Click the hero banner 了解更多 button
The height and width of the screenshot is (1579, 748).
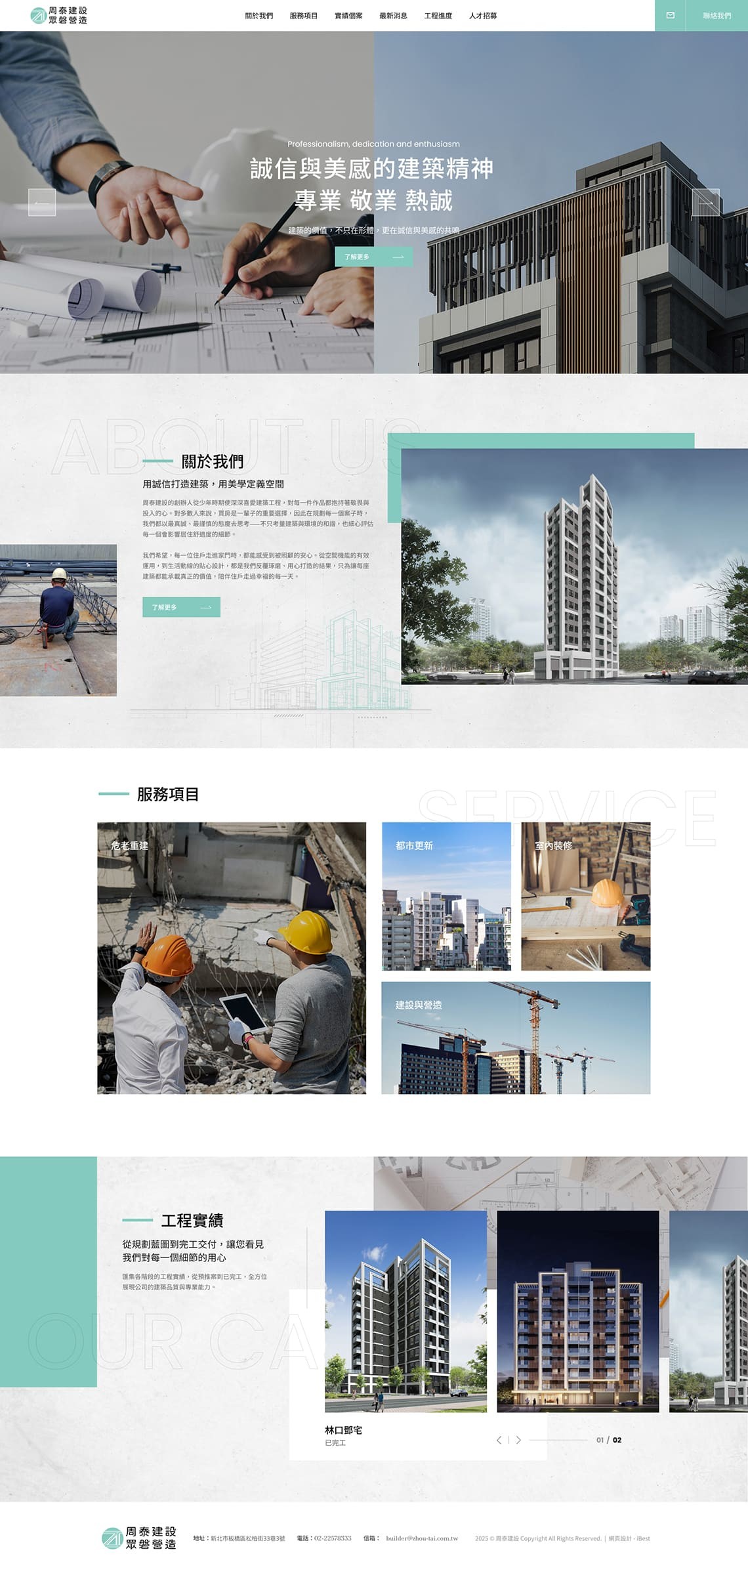point(374,257)
